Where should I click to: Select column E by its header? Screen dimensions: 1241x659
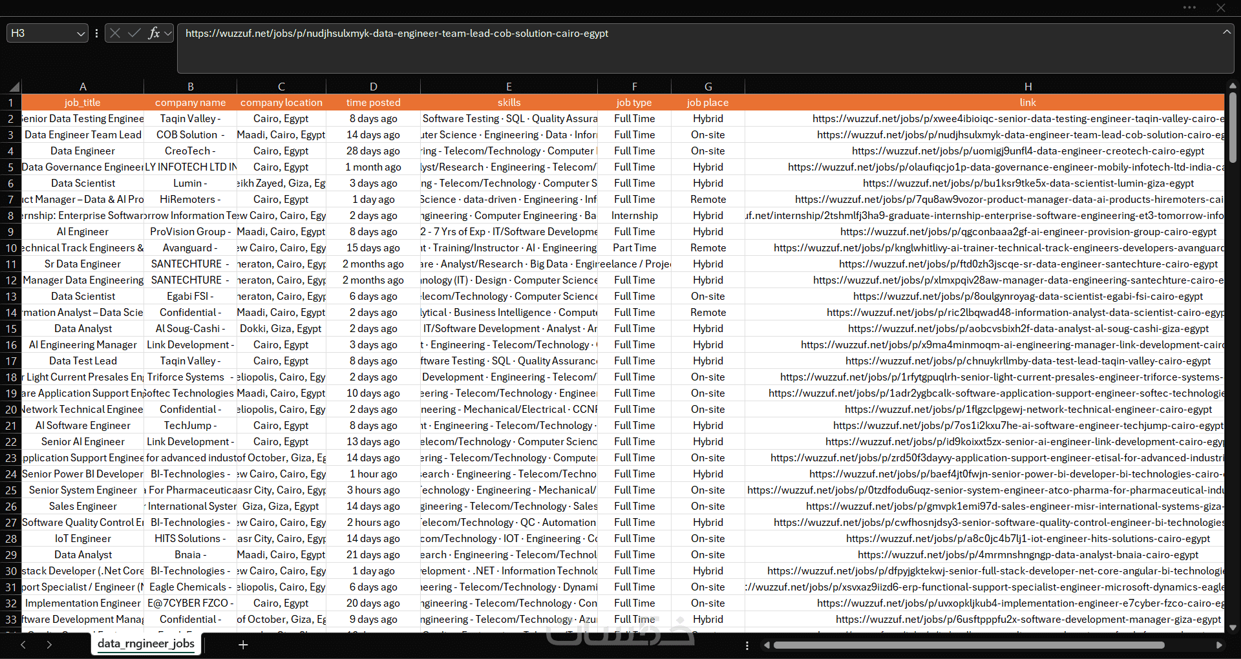[509, 87]
